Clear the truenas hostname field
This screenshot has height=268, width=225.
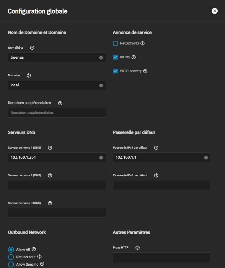point(101,58)
